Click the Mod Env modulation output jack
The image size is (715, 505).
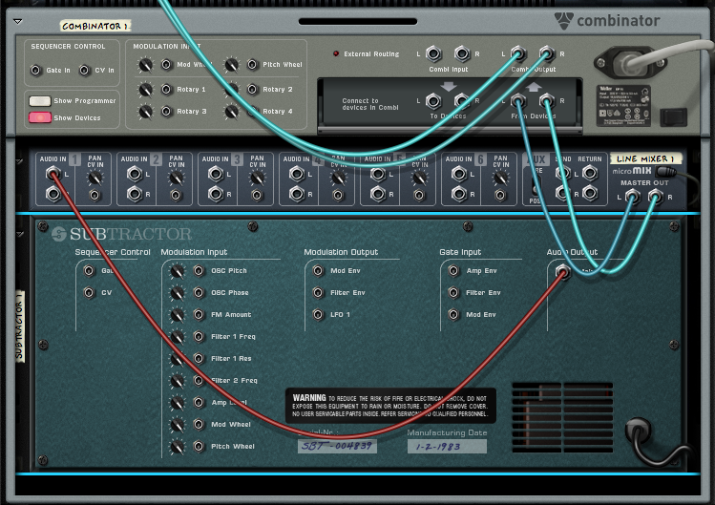pyautogui.click(x=318, y=270)
